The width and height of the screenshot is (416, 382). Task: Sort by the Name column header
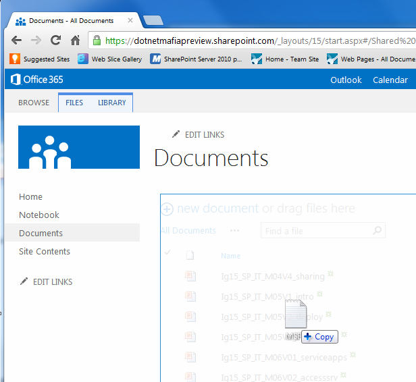(230, 256)
